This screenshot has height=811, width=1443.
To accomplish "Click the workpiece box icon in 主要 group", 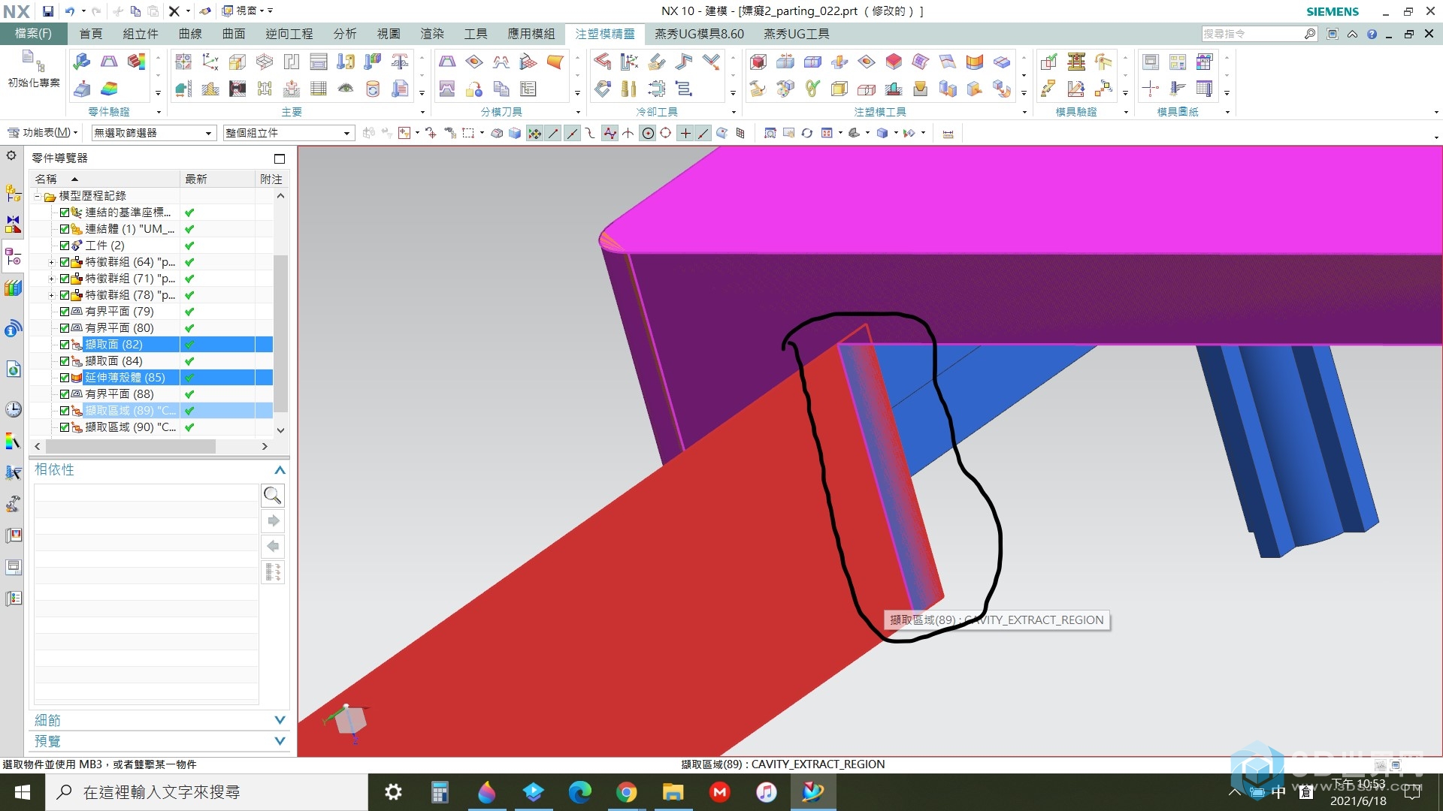I will pos(237,62).
